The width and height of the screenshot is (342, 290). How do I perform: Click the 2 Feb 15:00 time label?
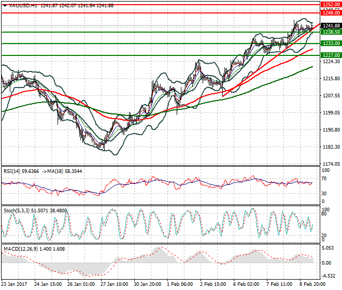[x=213, y=284]
